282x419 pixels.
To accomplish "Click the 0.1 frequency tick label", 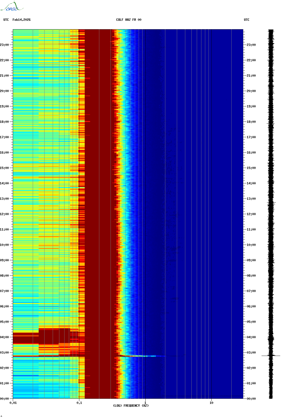I will coord(79,403).
